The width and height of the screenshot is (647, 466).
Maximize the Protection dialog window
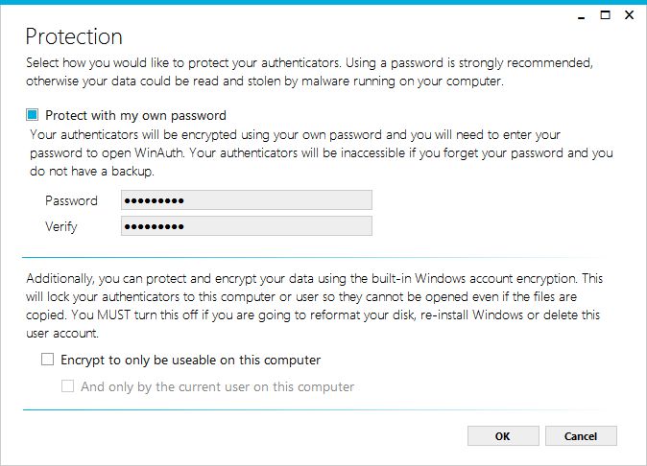pos(606,15)
